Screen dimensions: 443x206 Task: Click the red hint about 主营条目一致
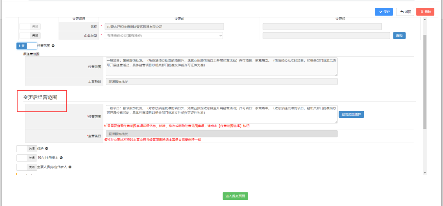[x=152, y=140]
